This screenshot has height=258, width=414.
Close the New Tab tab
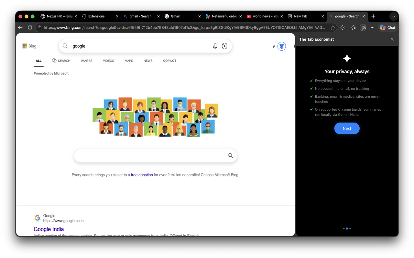point(322,16)
